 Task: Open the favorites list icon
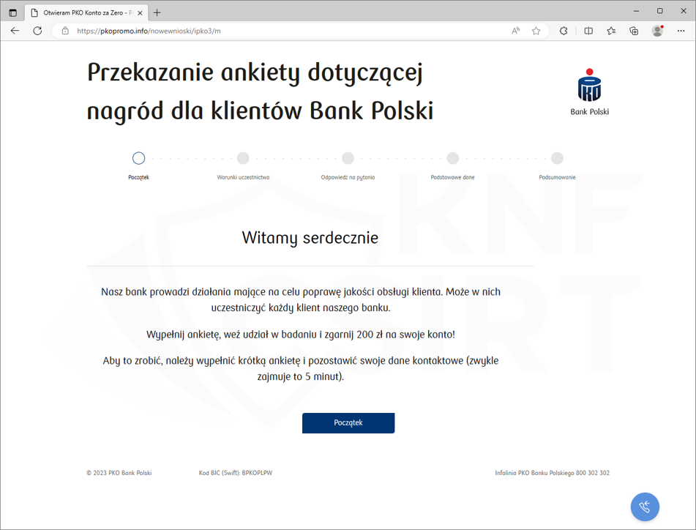(611, 31)
